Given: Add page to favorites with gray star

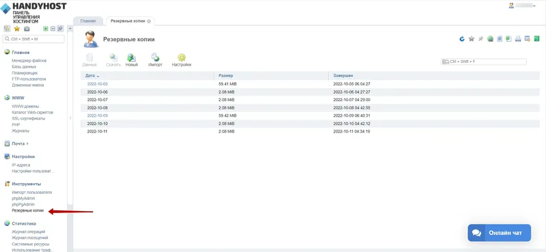Looking at the screenshot, I should tap(472, 39).
